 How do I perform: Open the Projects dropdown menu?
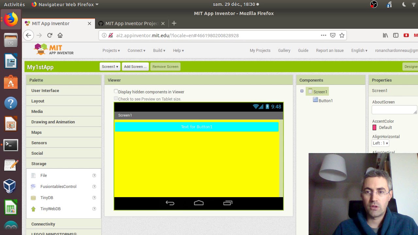point(111,51)
